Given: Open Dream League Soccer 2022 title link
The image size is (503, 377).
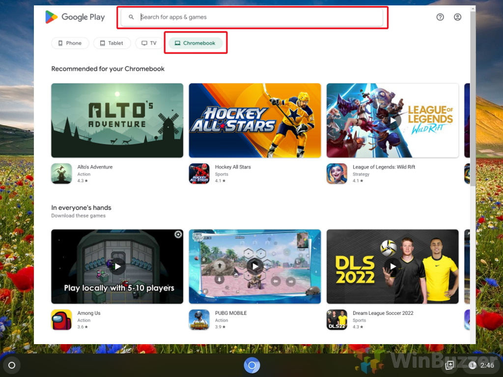Looking at the screenshot, I should pyautogui.click(x=383, y=313).
